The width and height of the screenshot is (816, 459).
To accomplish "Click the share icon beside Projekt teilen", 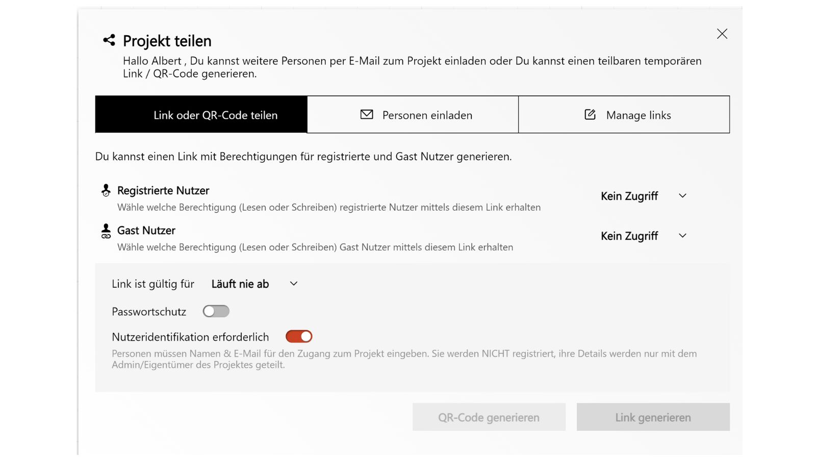I will pyautogui.click(x=108, y=40).
